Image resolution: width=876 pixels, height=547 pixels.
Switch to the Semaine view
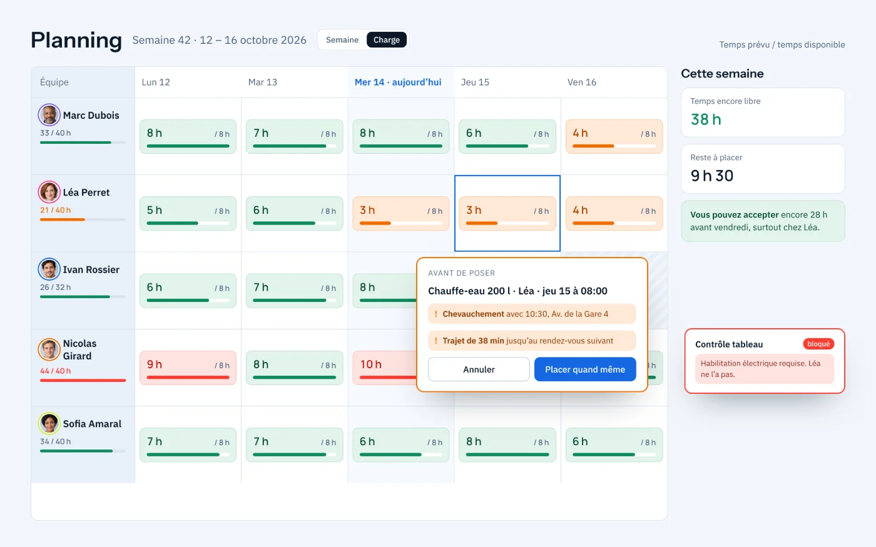(342, 40)
